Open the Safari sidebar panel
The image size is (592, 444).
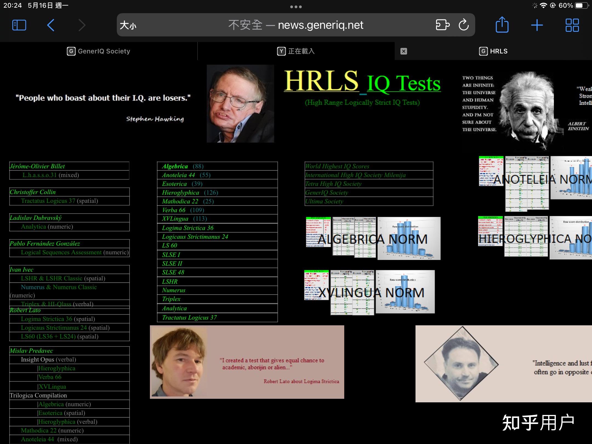tap(19, 25)
